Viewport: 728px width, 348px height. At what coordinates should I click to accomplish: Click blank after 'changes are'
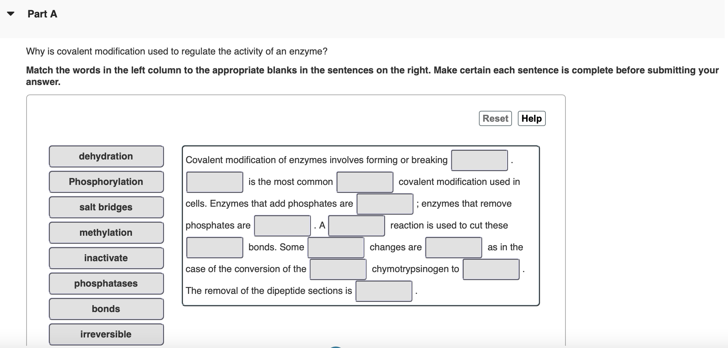pos(453,247)
